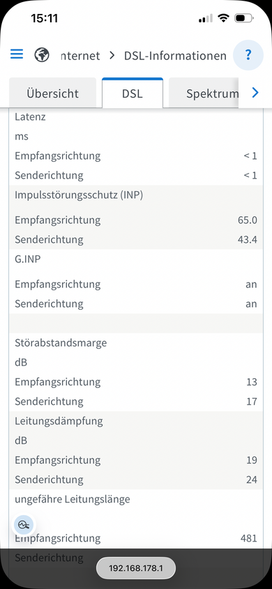Tap the battery indicator icon

(244, 18)
